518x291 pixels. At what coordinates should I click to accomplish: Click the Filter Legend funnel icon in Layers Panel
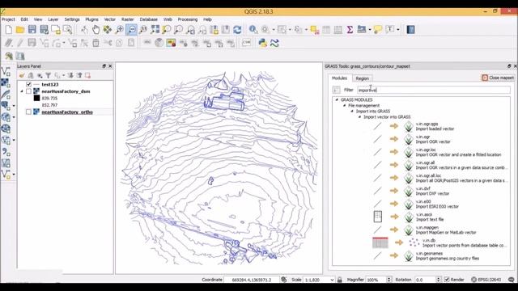49,75
